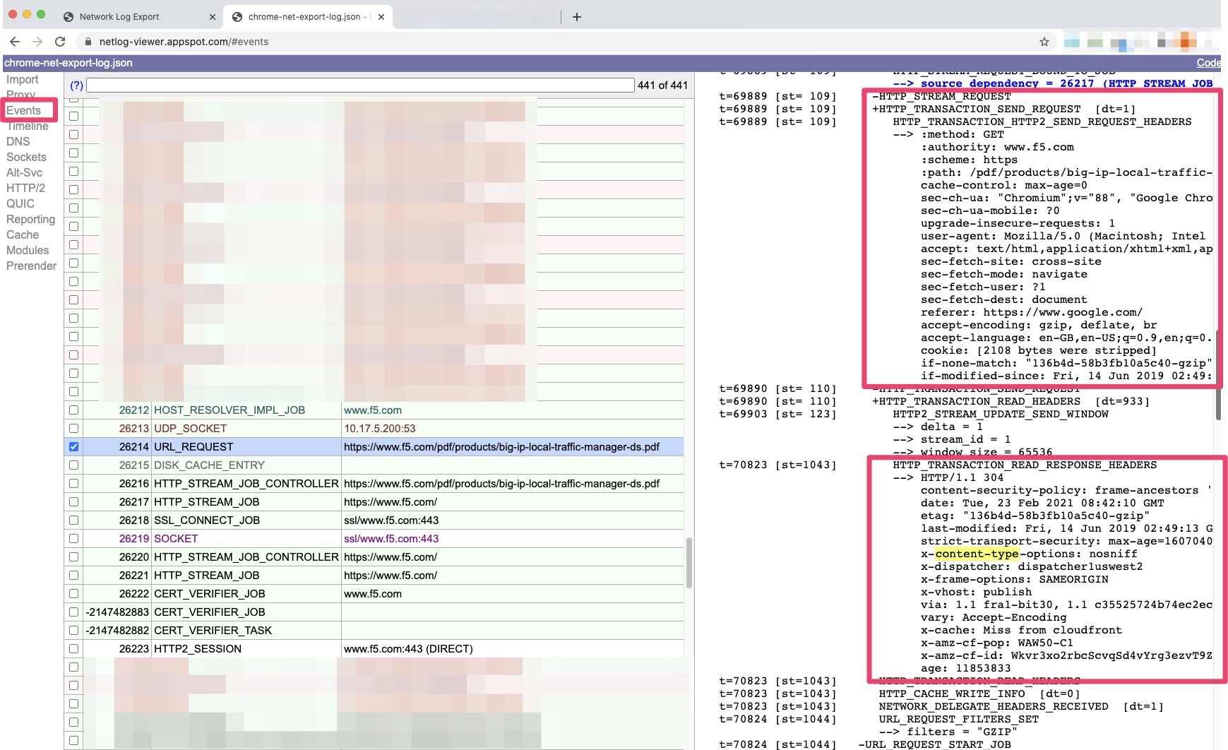The height and width of the screenshot is (750, 1228).
Task: Select checkbox for -2147482882 CERT_VERIFIER_TASK
Action: coord(73,630)
